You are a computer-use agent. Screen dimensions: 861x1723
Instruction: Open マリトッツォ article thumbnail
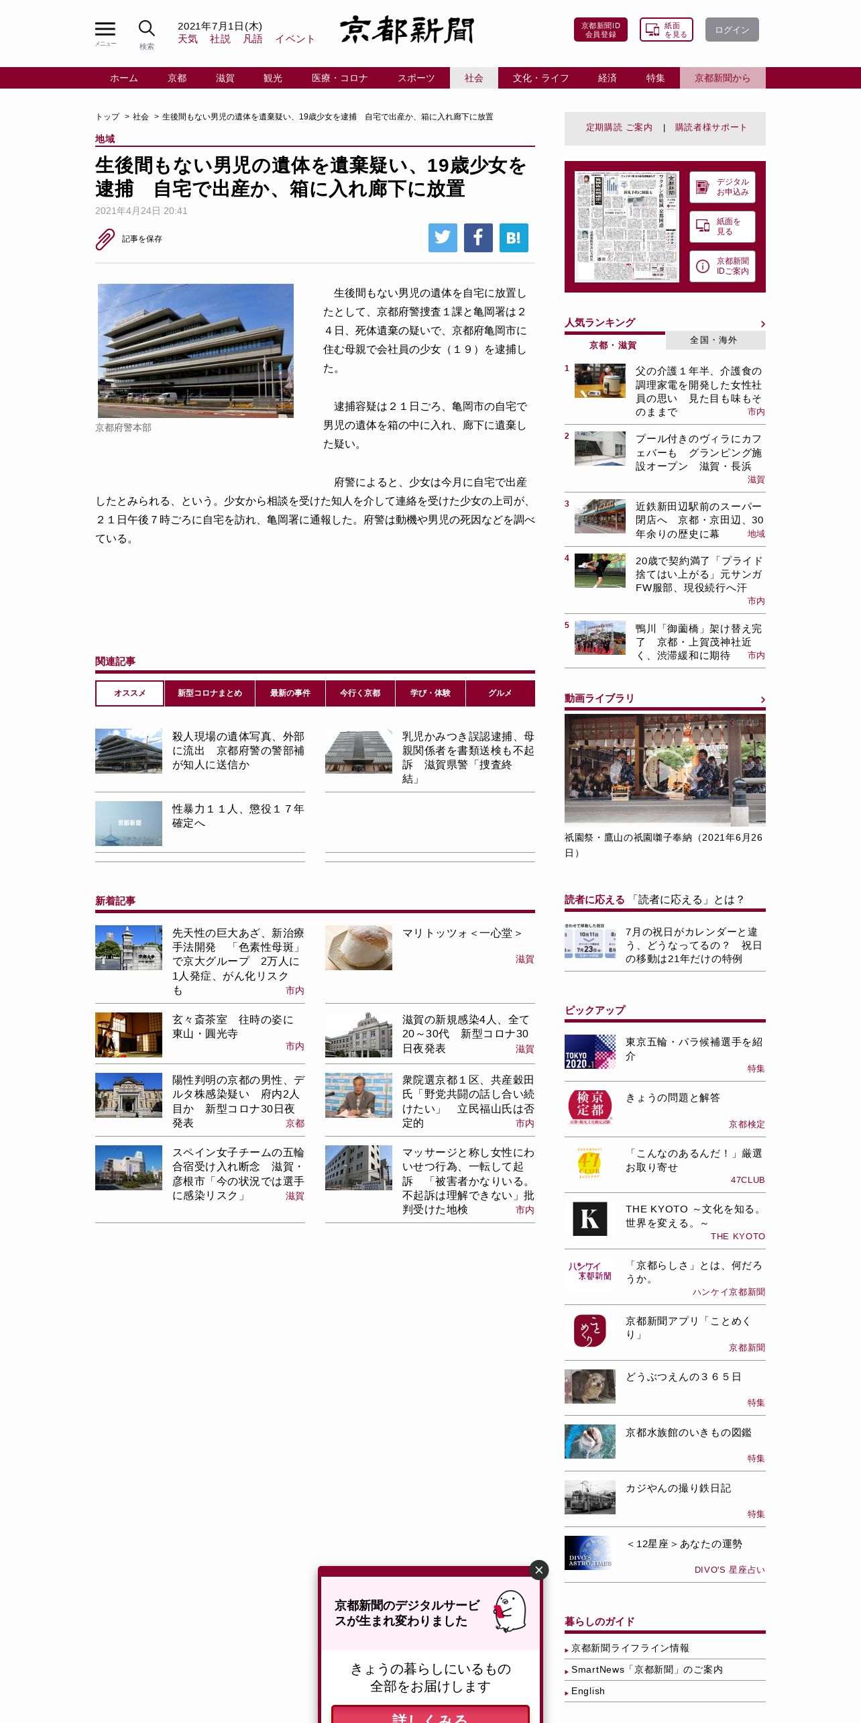point(359,947)
